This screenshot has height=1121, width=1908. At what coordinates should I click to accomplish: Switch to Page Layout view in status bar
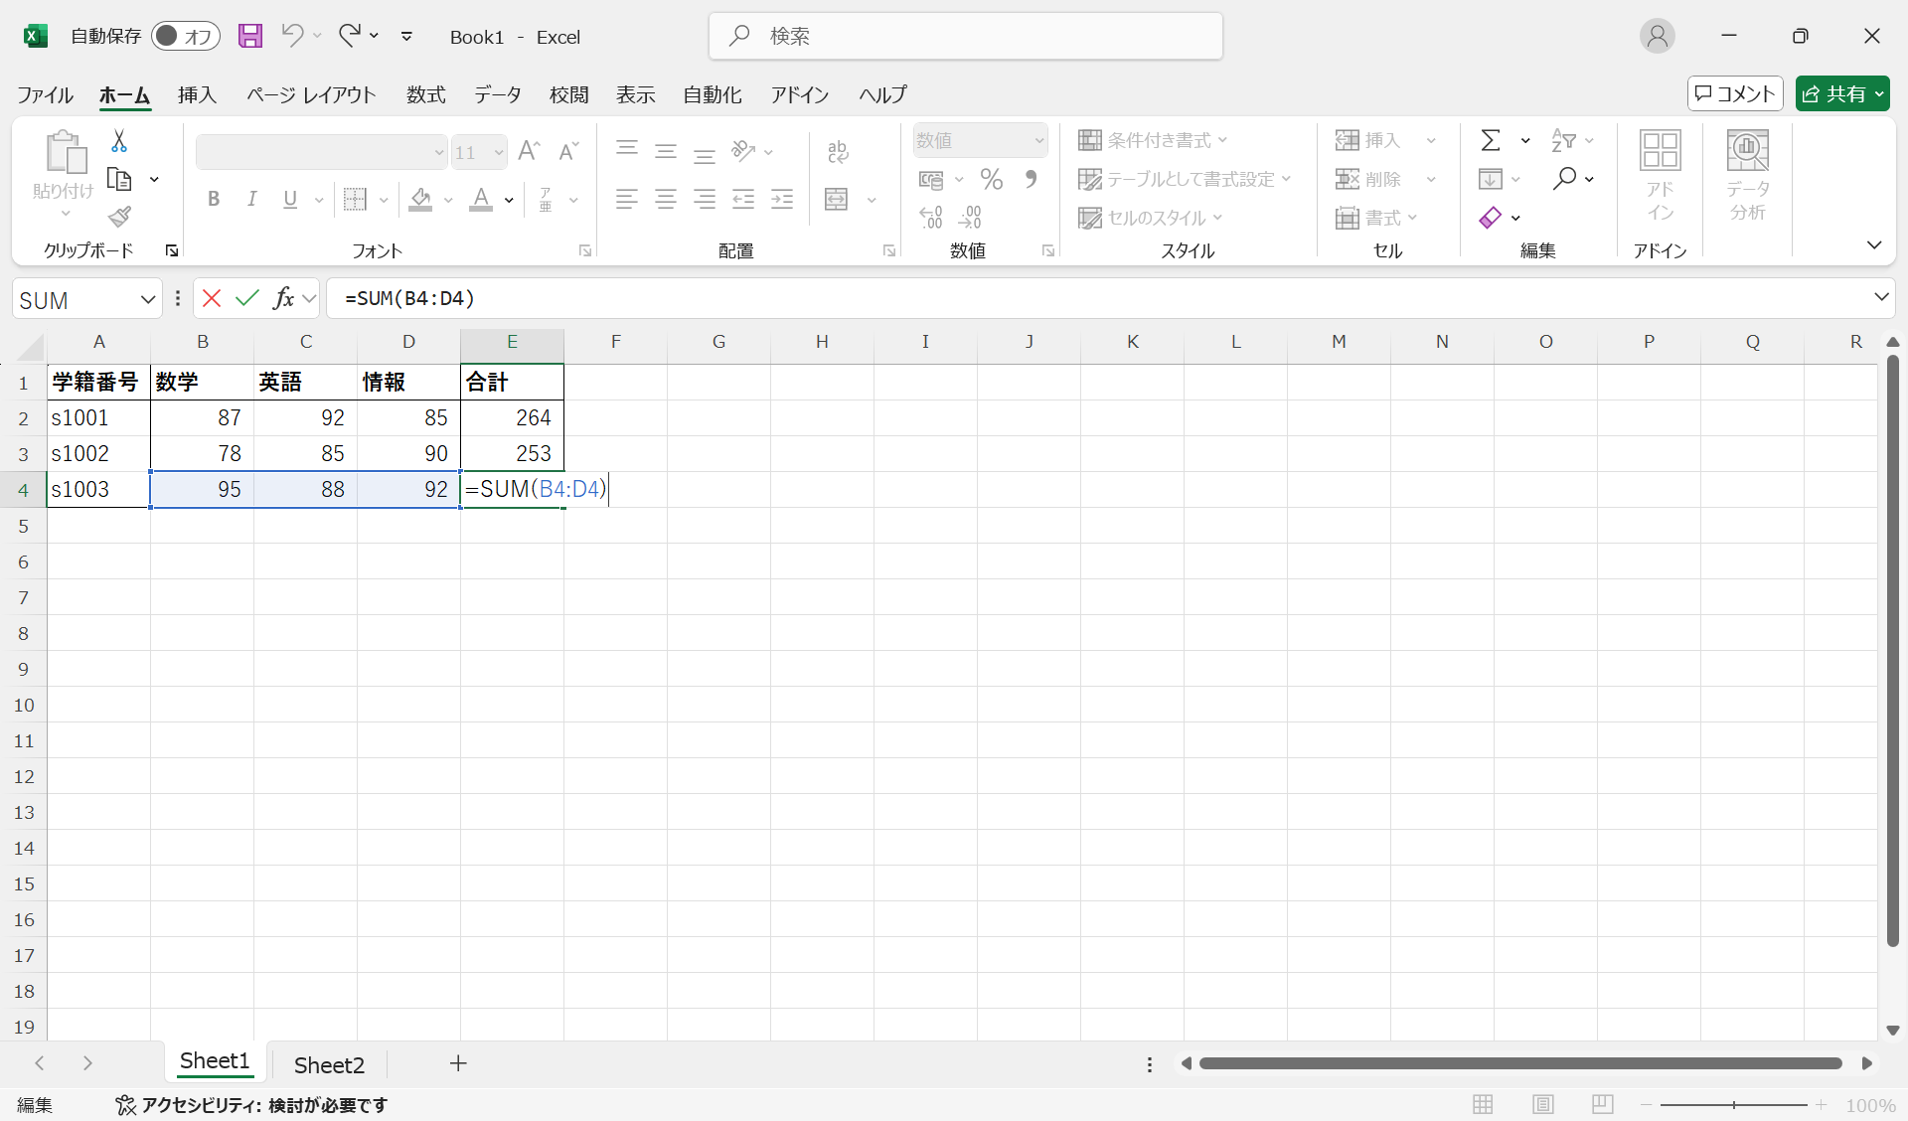pos(1543,1104)
